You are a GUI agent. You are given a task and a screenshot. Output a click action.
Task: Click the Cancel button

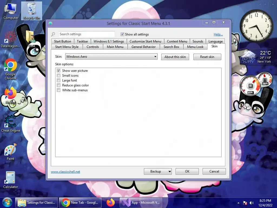(214, 171)
